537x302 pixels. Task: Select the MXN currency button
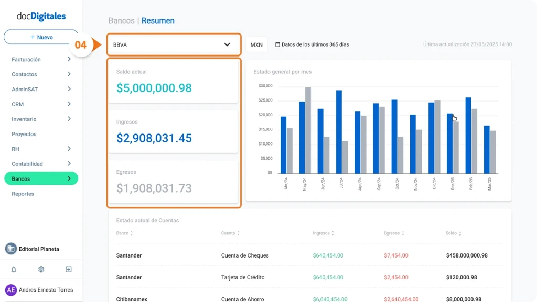[256, 44]
